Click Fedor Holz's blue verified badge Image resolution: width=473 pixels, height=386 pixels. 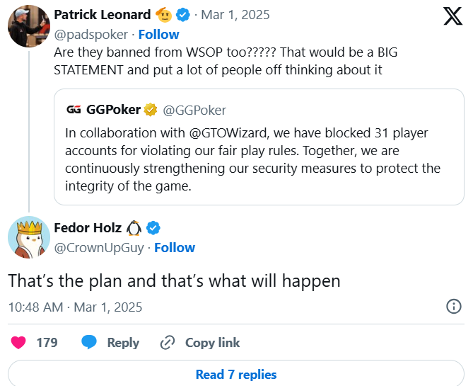tap(153, 228)
